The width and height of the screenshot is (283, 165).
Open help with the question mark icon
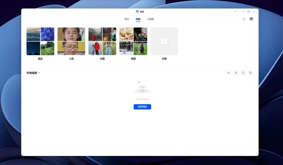tap(235, 12)
